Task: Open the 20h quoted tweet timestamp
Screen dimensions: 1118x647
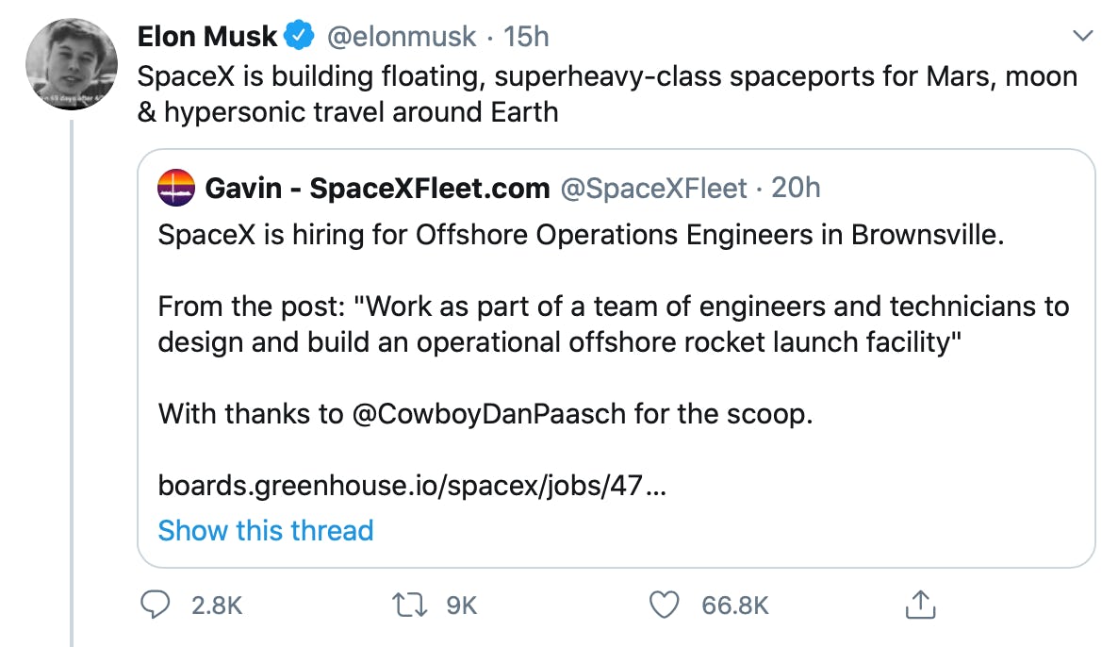Action: 796,189
